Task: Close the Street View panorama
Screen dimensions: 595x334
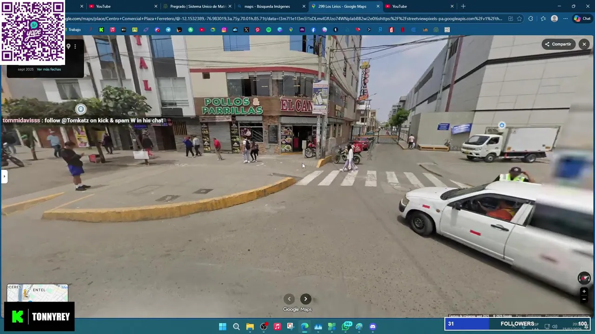Action: point(584,44)
